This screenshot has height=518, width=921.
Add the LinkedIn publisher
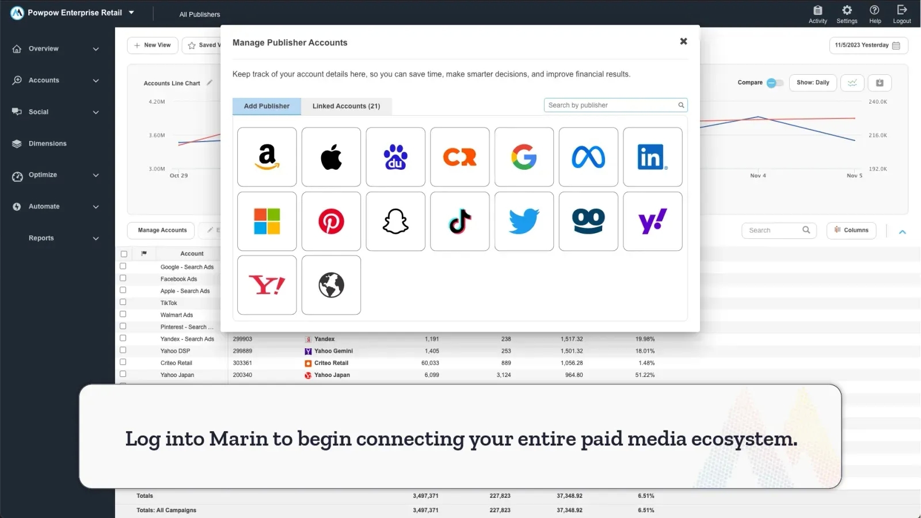point(652,157)
